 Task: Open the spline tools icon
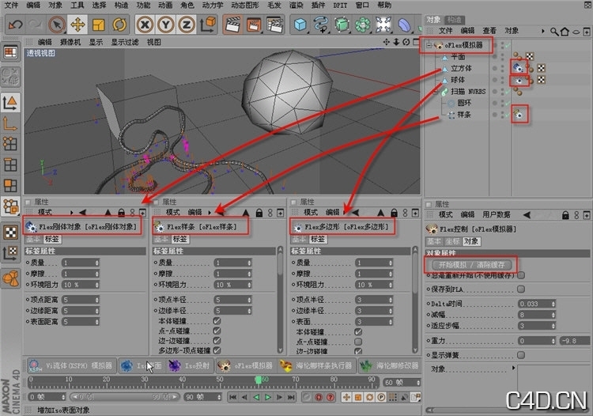[321, 25]
